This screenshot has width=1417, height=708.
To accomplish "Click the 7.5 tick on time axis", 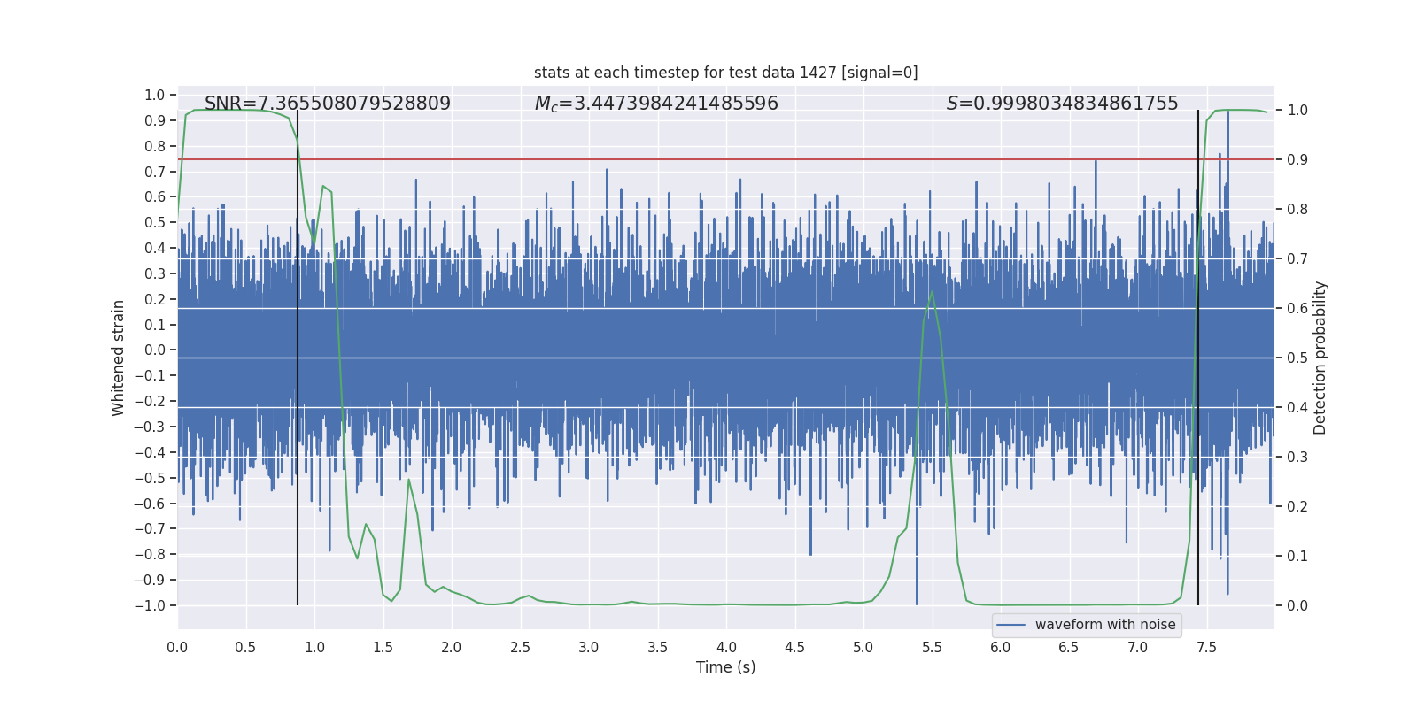I will pyautogui.click(x=1206, y=648).
